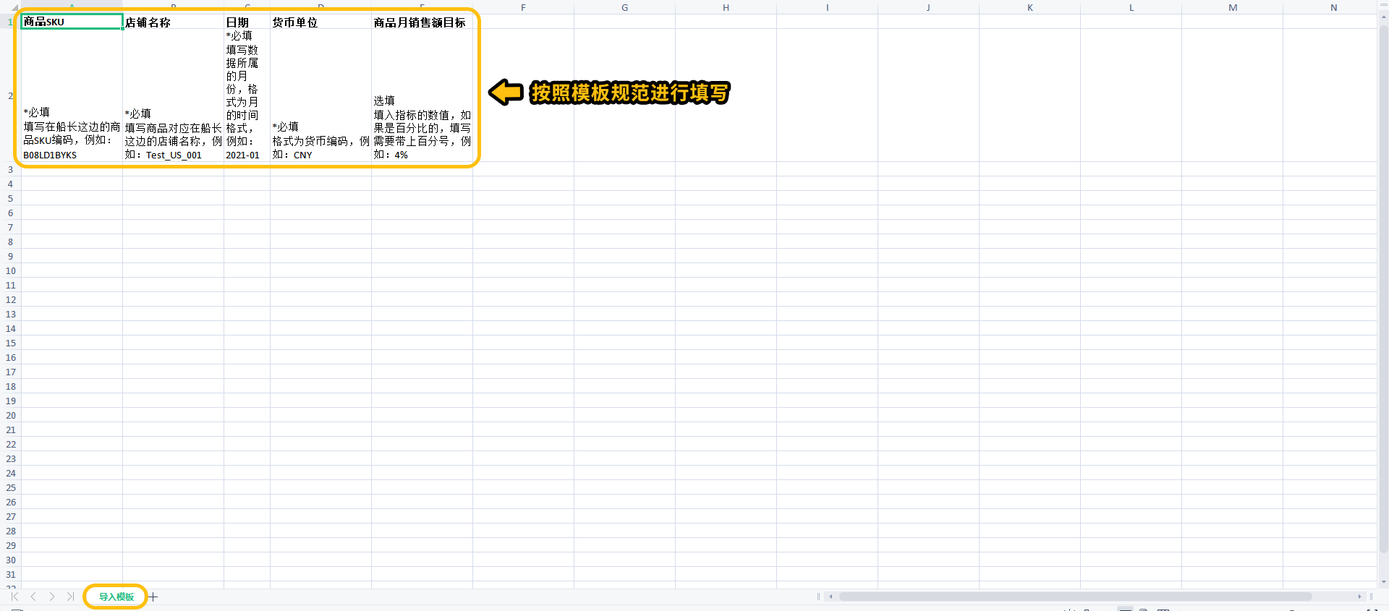Go to the next sheet arrow

point(52,597)
